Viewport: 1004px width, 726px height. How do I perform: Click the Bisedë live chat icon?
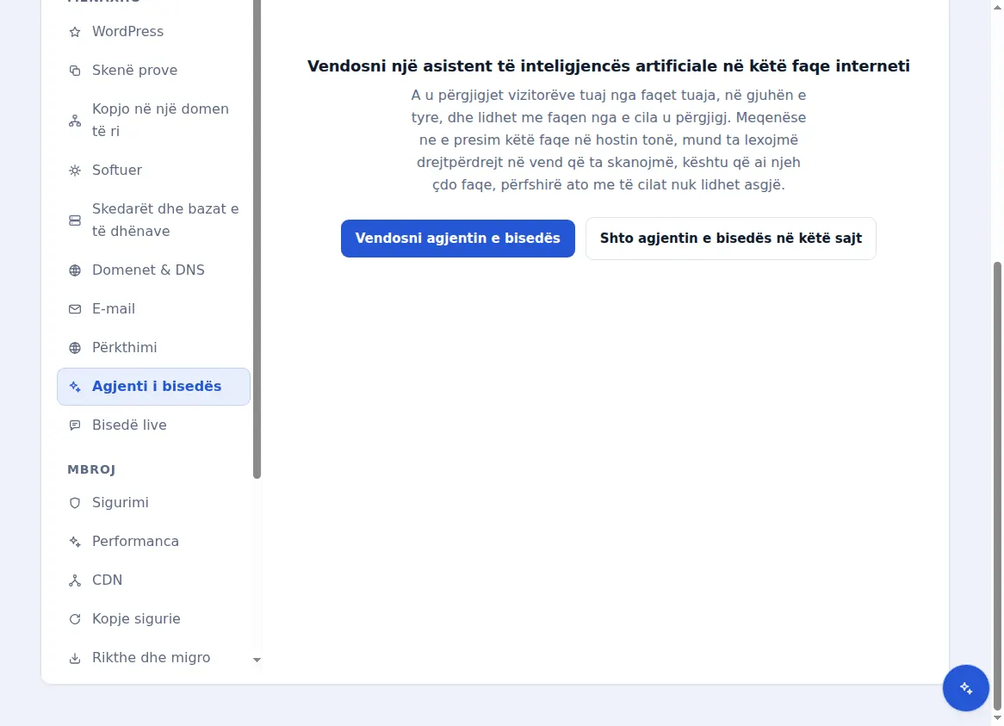pos(75,425)
